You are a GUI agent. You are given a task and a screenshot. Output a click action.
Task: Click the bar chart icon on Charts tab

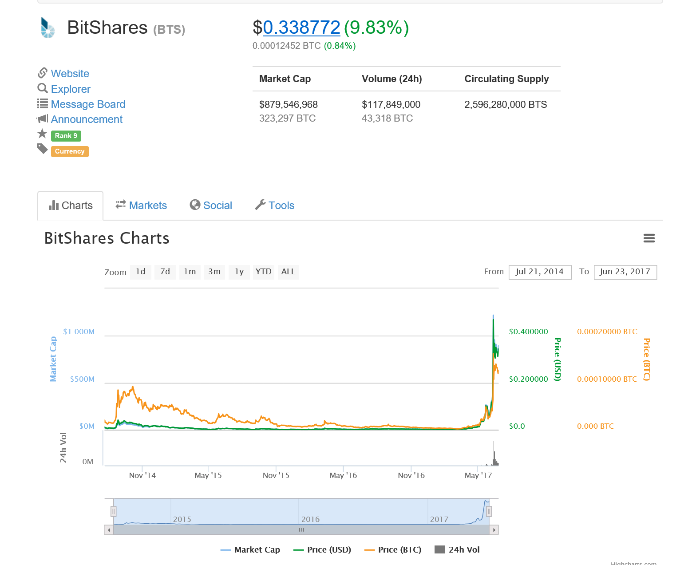click(54, 205)
